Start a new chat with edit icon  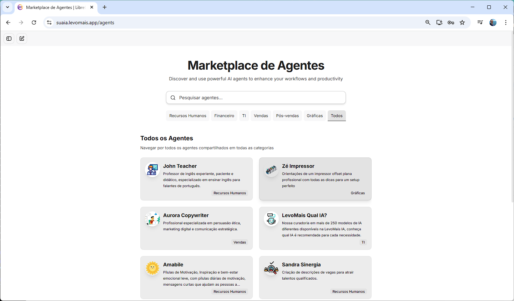pos(22,39)
